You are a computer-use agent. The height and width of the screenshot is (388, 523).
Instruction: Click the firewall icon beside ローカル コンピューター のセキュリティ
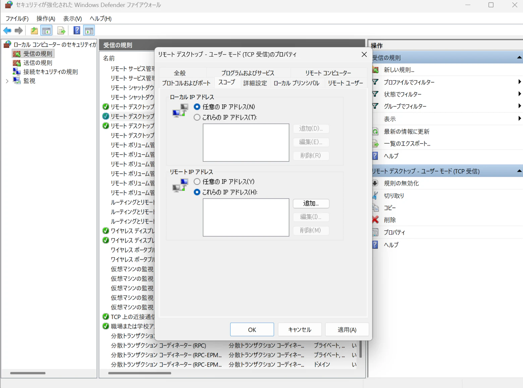pyautogui.click(x=7, y=44)
